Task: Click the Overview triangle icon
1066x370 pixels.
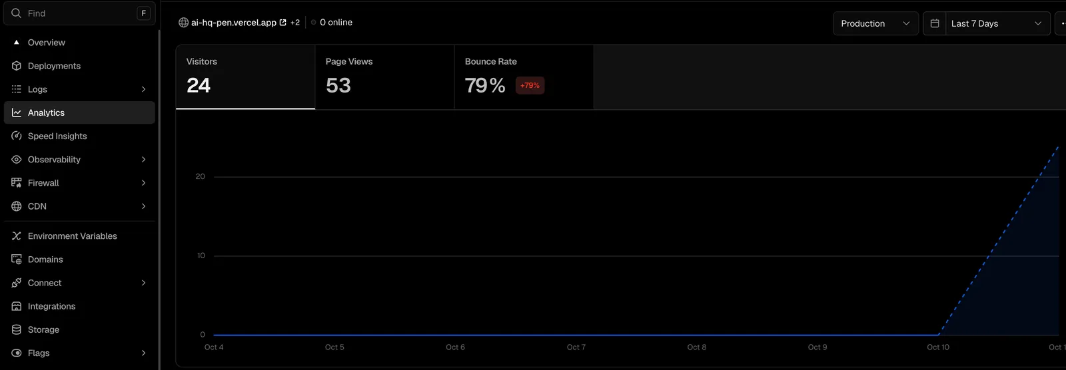Action: click(17, 42)
